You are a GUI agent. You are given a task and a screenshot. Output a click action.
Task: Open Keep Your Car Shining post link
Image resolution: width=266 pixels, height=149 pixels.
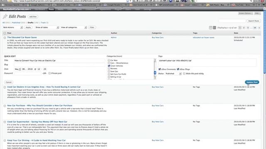tap(36, 140)
